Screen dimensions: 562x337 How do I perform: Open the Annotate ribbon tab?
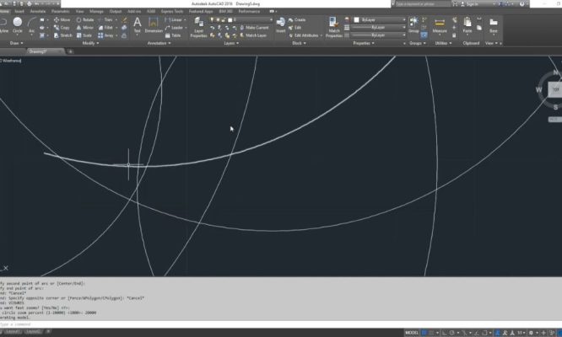coord(39,11)
